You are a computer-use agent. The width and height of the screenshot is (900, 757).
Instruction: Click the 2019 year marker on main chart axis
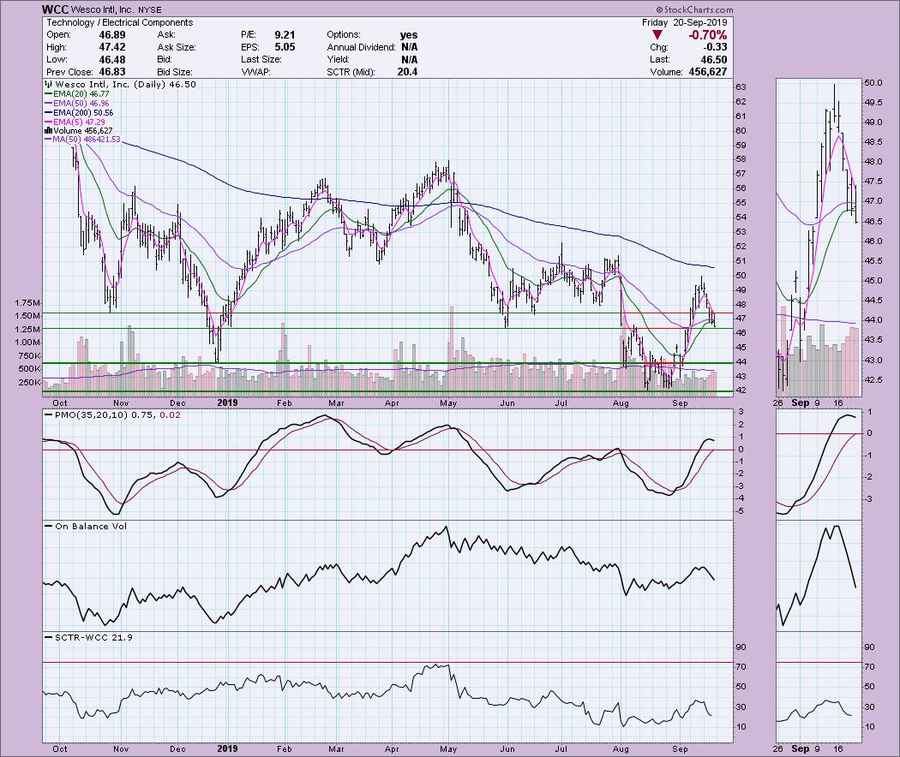tap(227, 402)
